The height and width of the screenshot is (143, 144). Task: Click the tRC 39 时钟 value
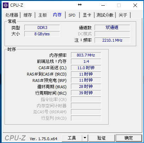(86, 93)
